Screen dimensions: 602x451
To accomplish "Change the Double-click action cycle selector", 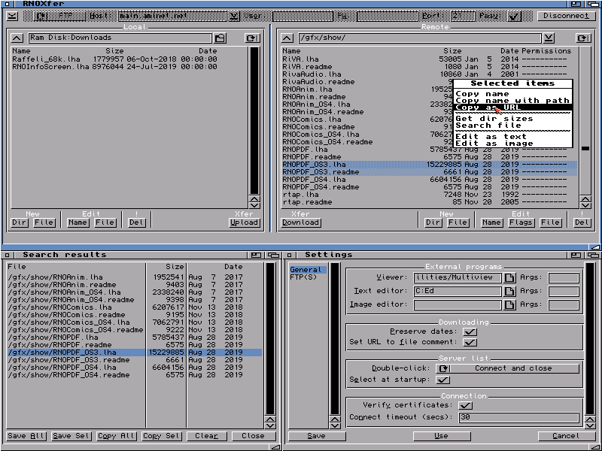I will click(x=443, y=369).
